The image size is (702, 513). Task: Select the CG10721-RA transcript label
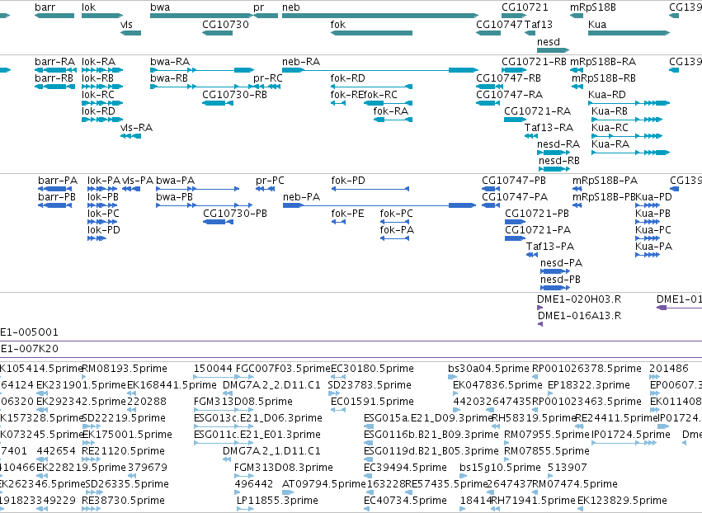coord(537,111)
